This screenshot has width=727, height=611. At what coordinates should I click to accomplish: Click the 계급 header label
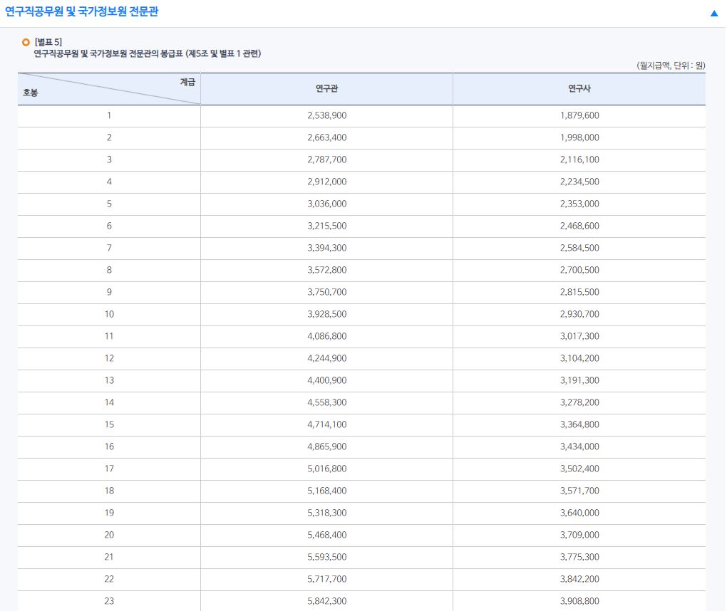pyautogui.click(x=187, y=82)
